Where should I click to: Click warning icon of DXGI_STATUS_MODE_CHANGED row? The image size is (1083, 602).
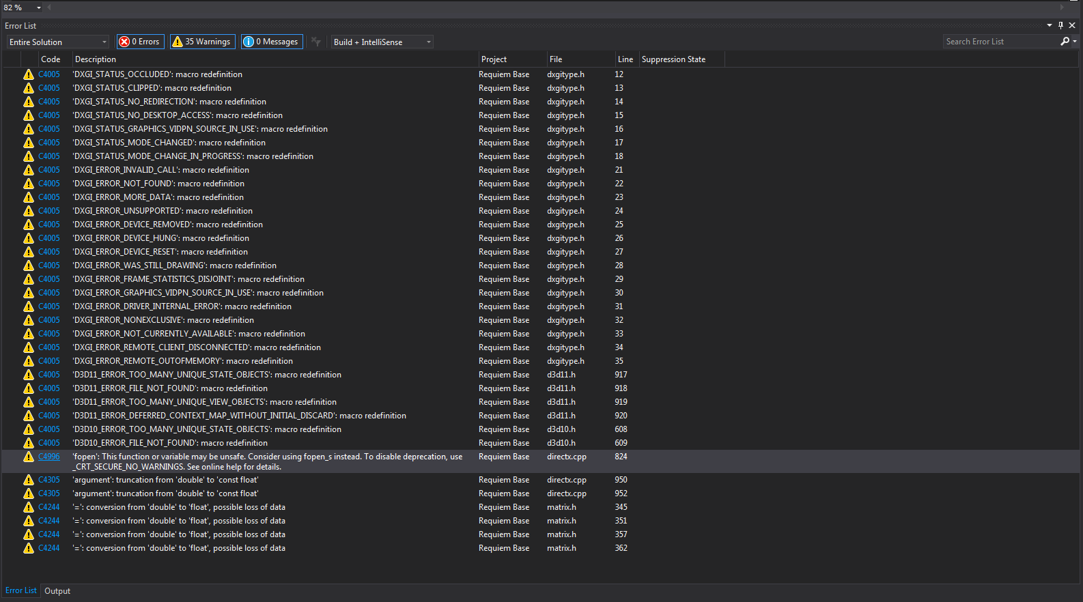click(x=29, y=143)
